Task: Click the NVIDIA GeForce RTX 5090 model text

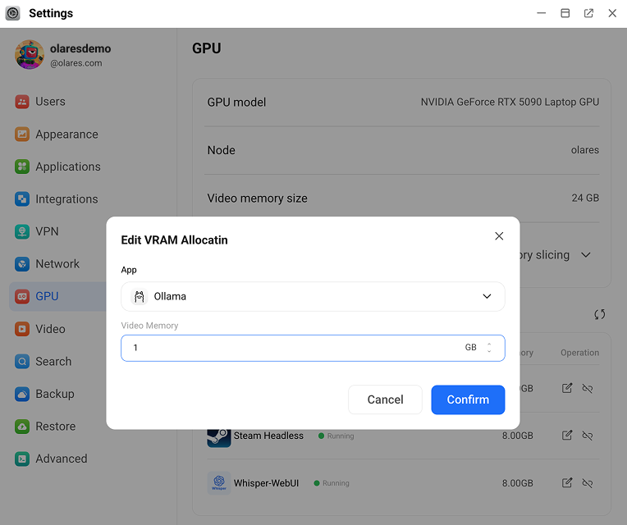Action: [510, 103]
